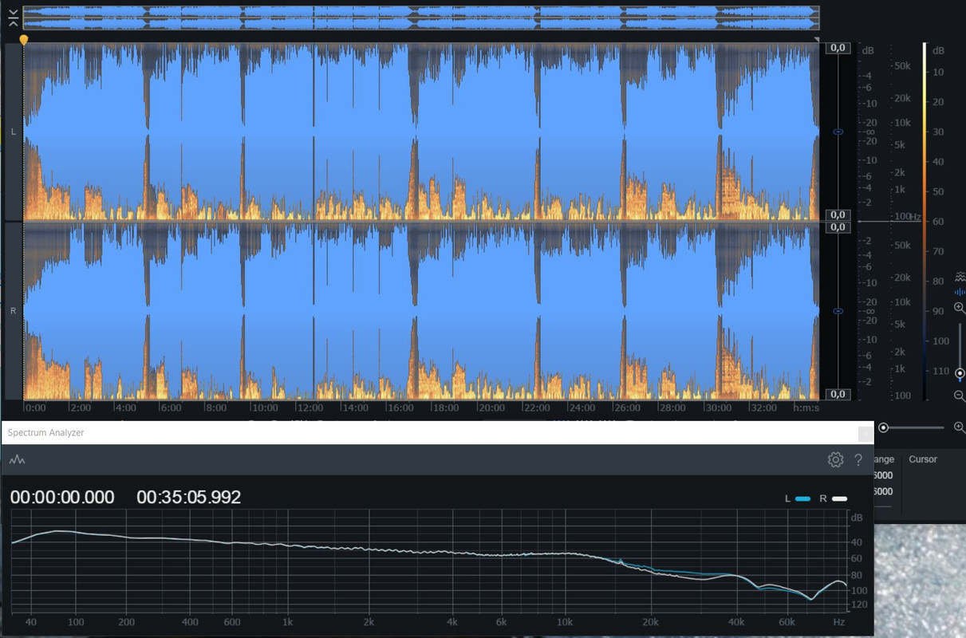The width and height of the screenshot is (966, 638).
Task: Toggle L channel legend in Spectrum Analyzer
Action: [x=798, y=498]
